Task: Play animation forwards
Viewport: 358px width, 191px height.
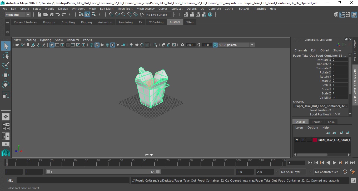Action: tap(334, 163)
